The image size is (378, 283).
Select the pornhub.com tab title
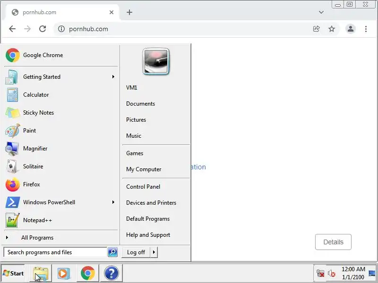click(40, 12)
